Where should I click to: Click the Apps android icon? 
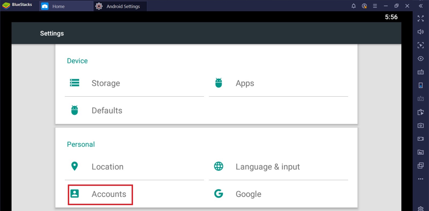click(219, 83)
